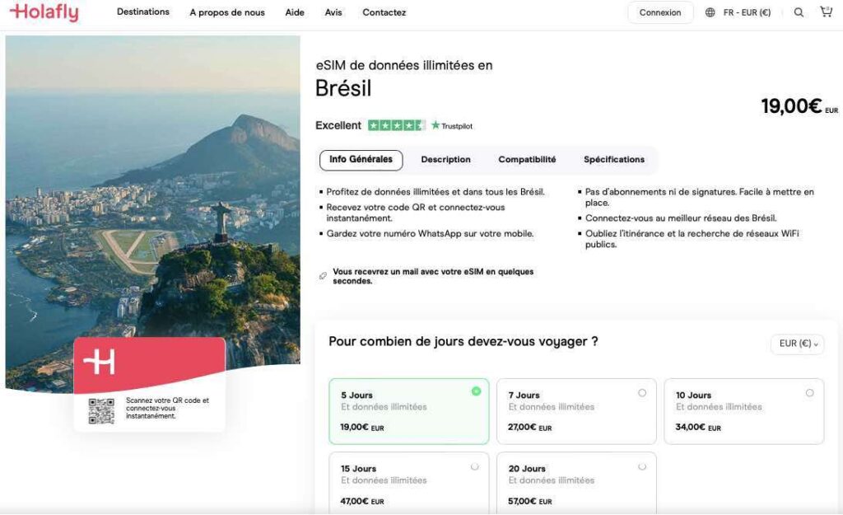Click the white H logo on red card

[99, 362]
